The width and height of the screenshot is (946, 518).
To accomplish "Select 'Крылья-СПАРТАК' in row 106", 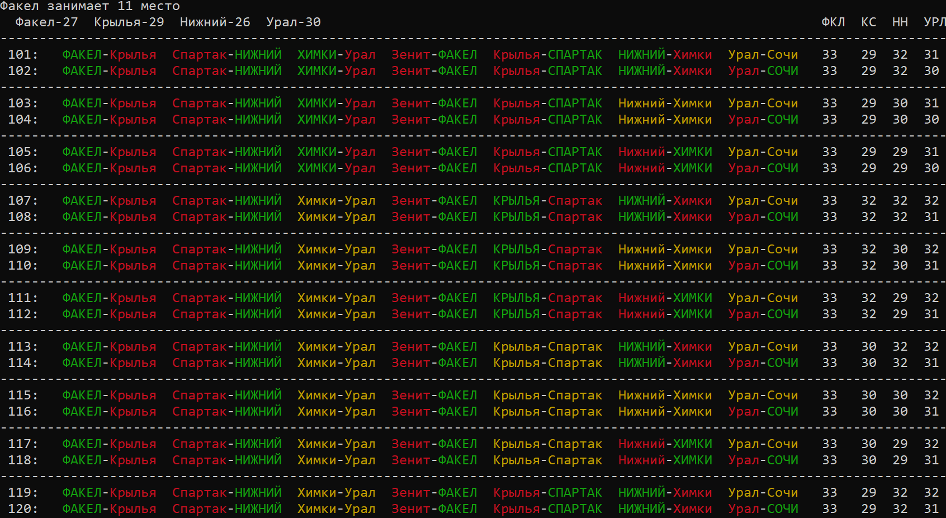I will point(548,168).
